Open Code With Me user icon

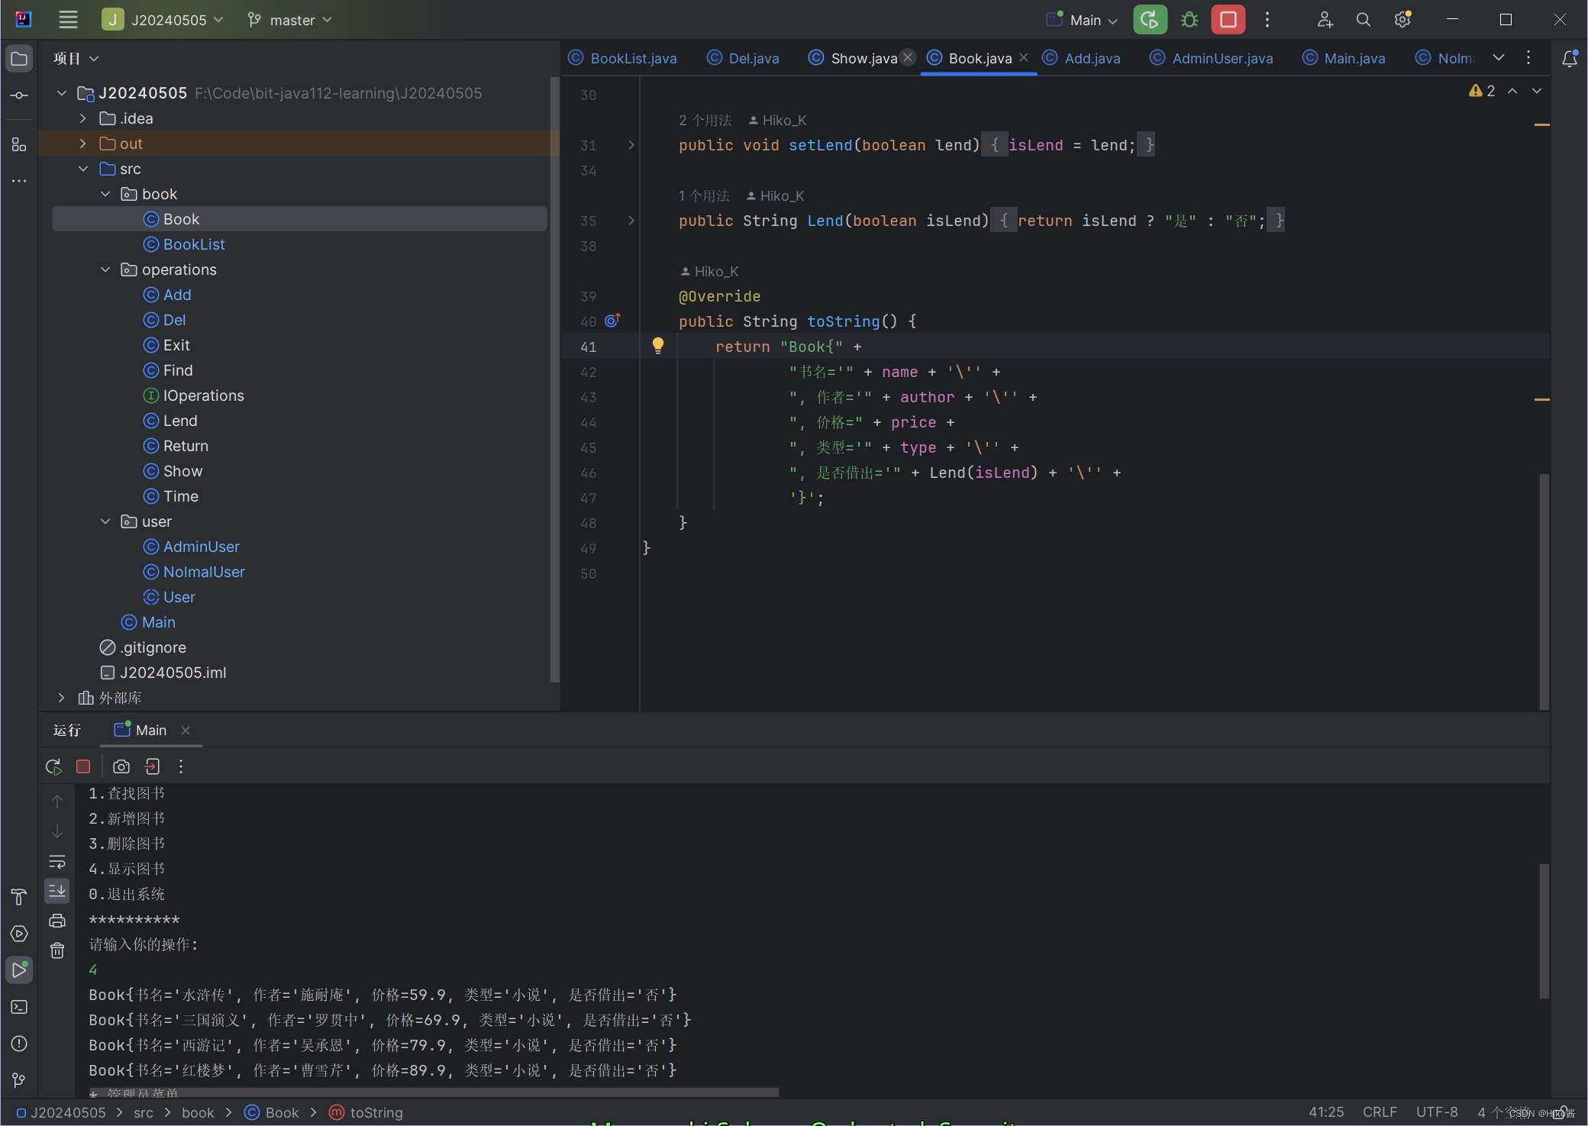click(1325, 20)
